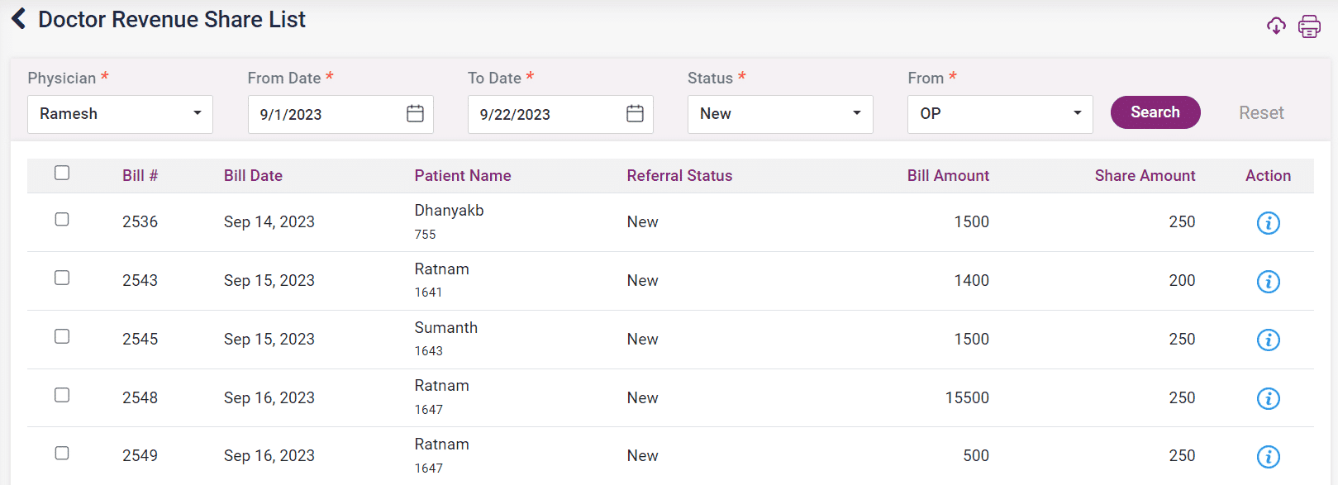View info for bill 2536
The height and width of the screenshot is (485, 1338).
[1268, 223]
